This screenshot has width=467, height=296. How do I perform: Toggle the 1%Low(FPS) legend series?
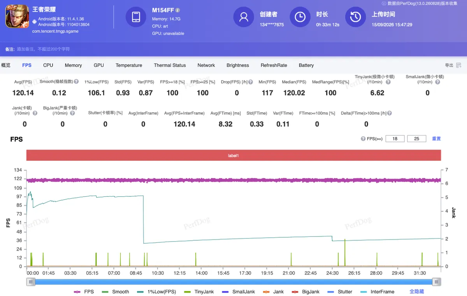tap(156, 292)
